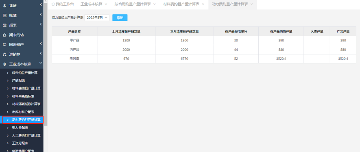Click the 在产品约当产量 column header
This screenshot has width=360, height=152.
point(281,31)
